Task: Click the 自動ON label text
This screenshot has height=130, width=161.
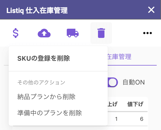Action: click(134, 82)
